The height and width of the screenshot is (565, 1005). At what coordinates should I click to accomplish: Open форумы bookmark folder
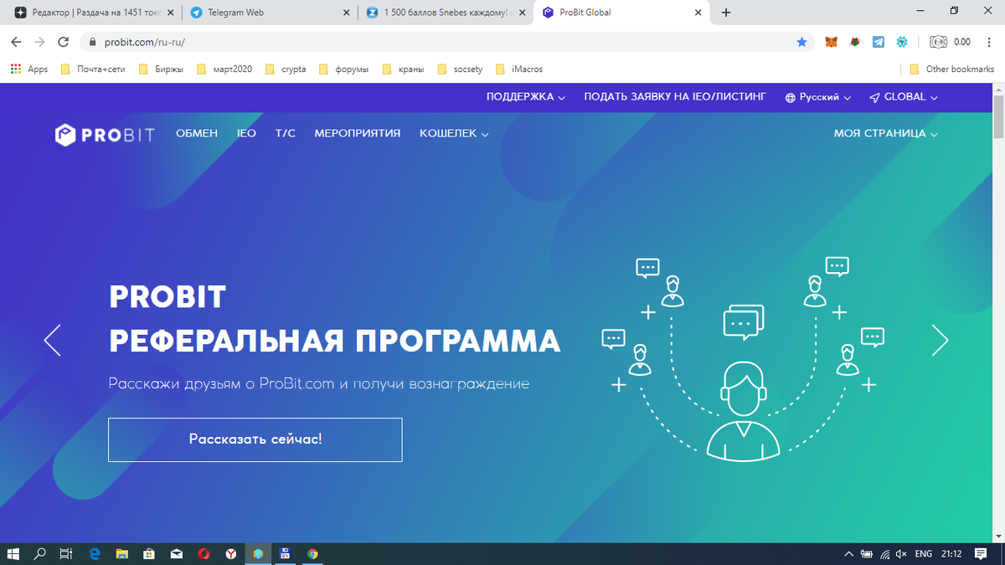343,69
